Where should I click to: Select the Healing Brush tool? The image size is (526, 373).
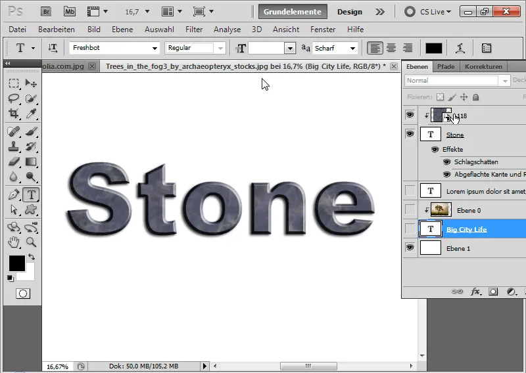(x=14, y=131)
